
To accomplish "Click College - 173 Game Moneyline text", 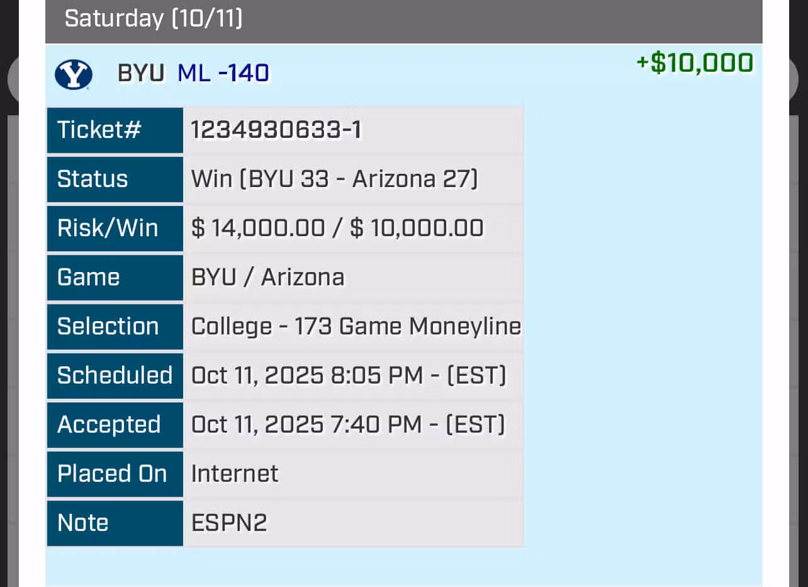I will [x=356, y=326].
